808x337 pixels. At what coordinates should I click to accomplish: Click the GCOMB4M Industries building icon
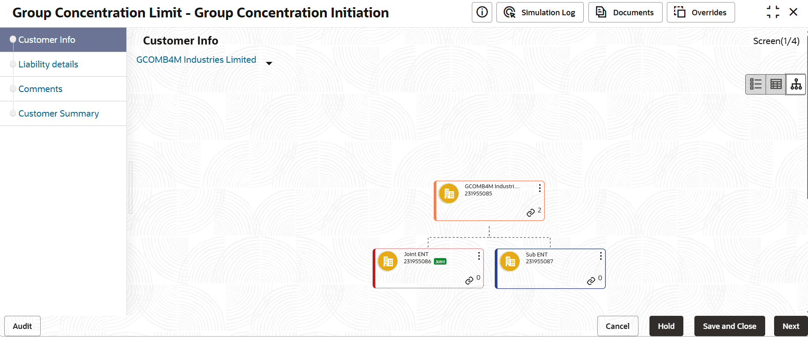449,193
